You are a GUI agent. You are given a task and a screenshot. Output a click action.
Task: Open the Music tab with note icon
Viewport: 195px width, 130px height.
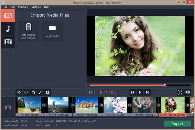click(8, 29)
